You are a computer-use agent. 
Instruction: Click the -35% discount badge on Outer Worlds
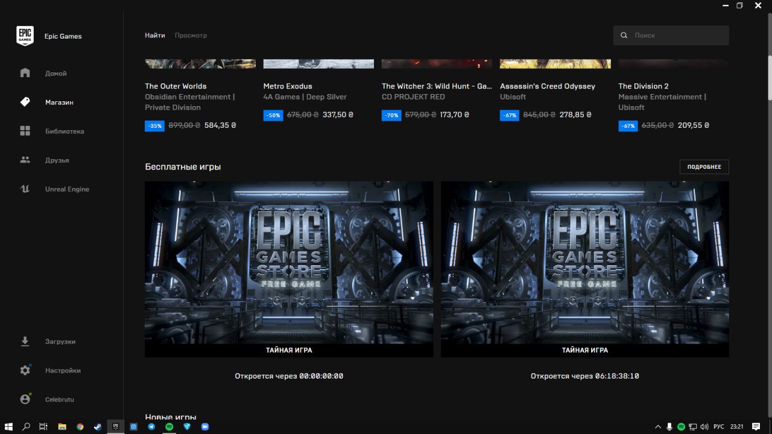click(154, 126)
